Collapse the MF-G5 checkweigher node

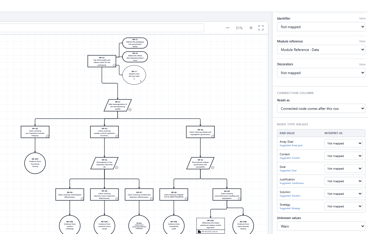82,199
